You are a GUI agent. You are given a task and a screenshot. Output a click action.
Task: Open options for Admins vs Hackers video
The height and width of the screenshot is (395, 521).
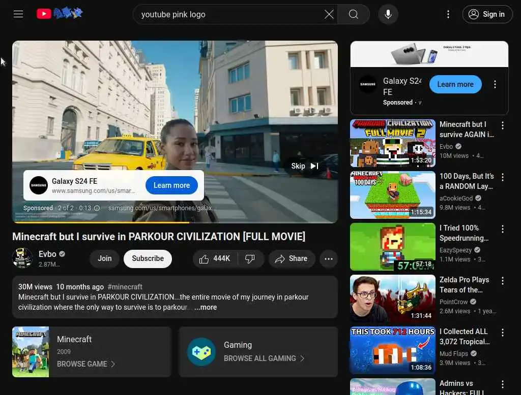[x=502, y=384]
